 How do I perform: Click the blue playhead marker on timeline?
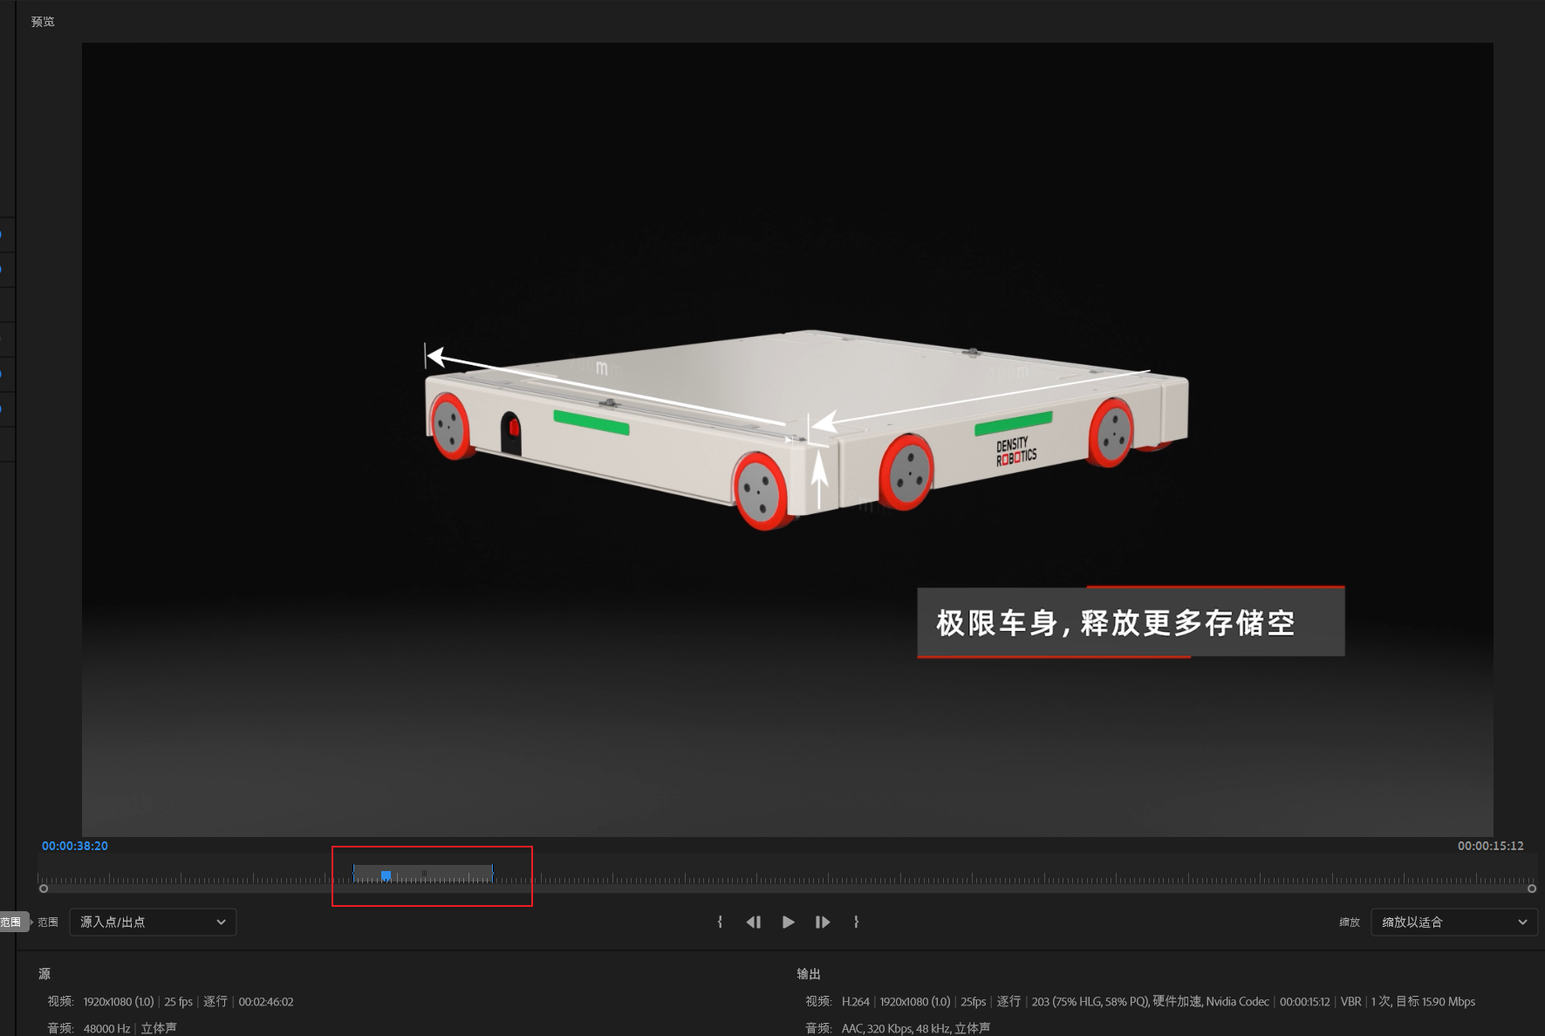386,875
